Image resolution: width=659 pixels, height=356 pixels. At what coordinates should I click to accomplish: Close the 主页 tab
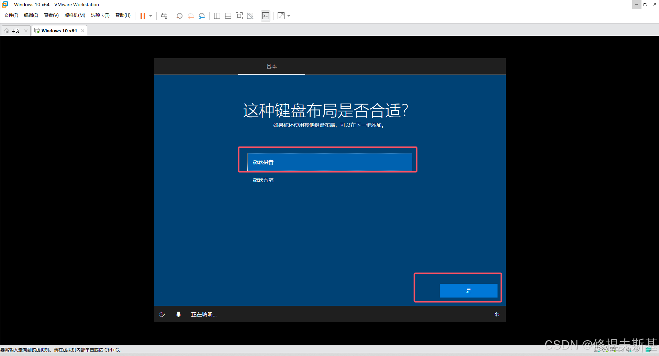(x=26, y=31)
